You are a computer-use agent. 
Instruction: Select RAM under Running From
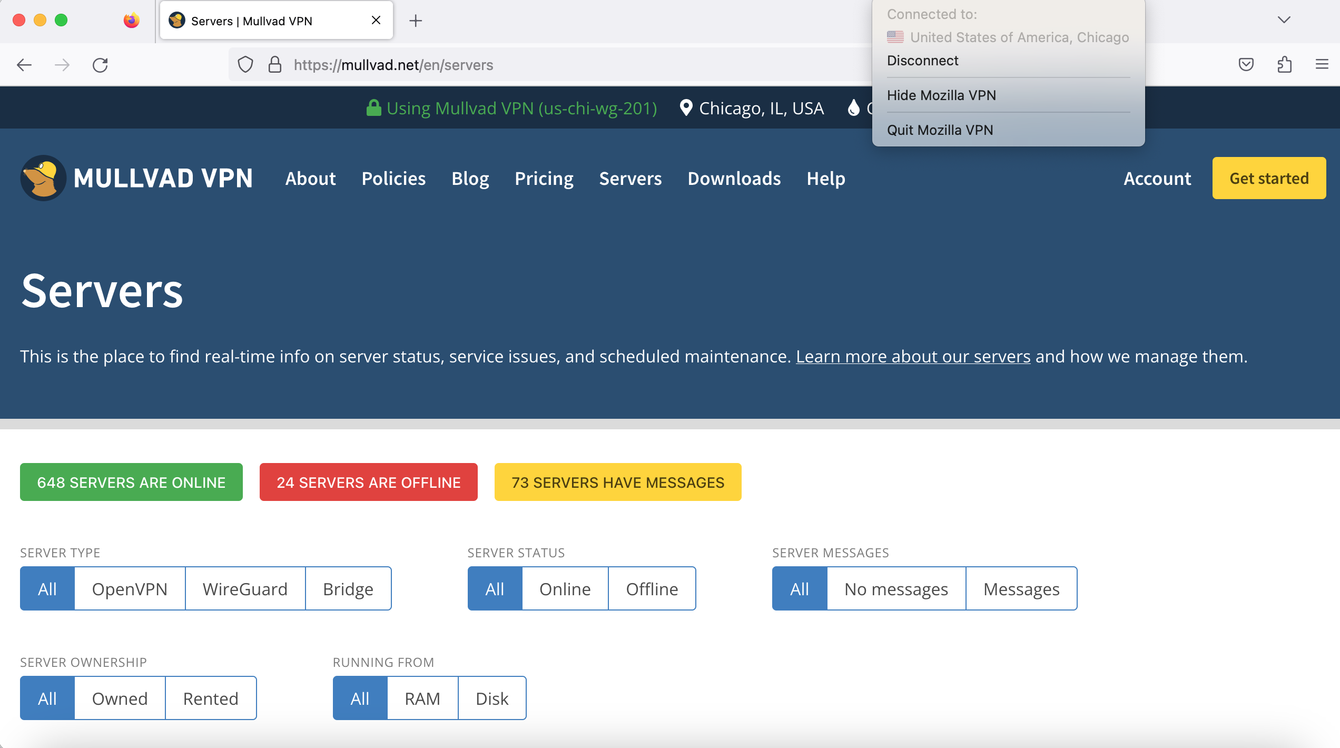coord(422,698)
